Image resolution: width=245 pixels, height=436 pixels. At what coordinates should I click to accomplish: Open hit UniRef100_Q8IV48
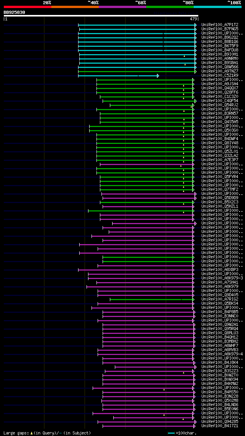click(220, 143)
